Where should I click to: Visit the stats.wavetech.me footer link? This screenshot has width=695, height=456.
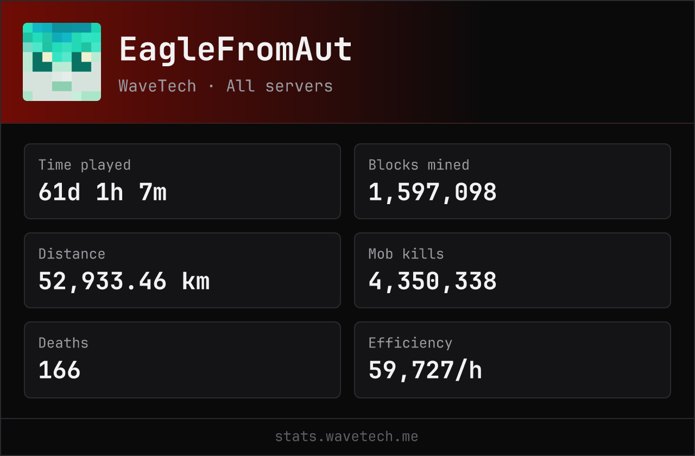click(347, 436)
